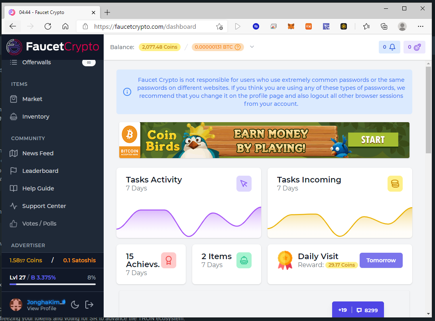
Task: Click the Offerwalls infinity badge
Action: pos(89,62)
